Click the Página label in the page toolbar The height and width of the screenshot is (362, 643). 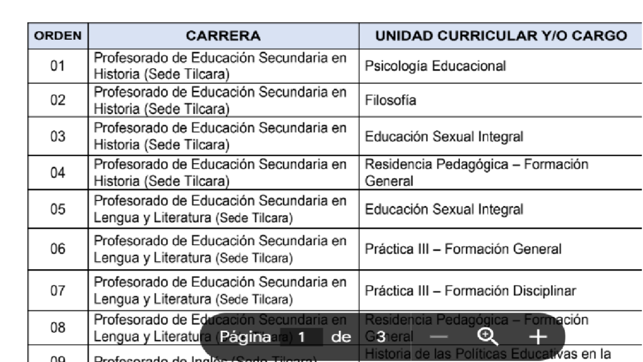pos(245,337)
